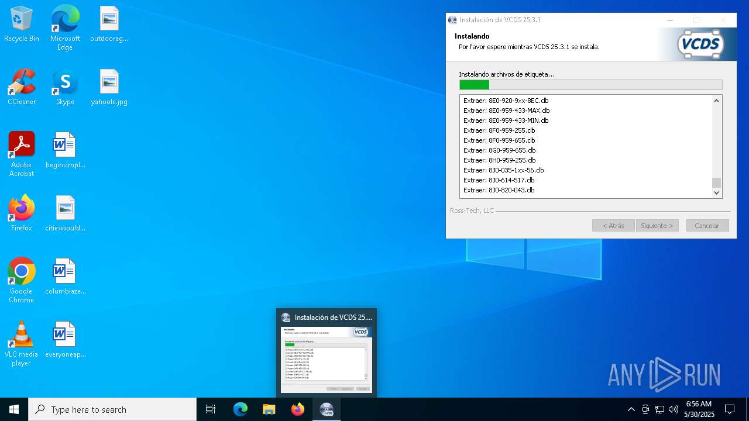Select the everyoneap Word document icon

point(65,340)
